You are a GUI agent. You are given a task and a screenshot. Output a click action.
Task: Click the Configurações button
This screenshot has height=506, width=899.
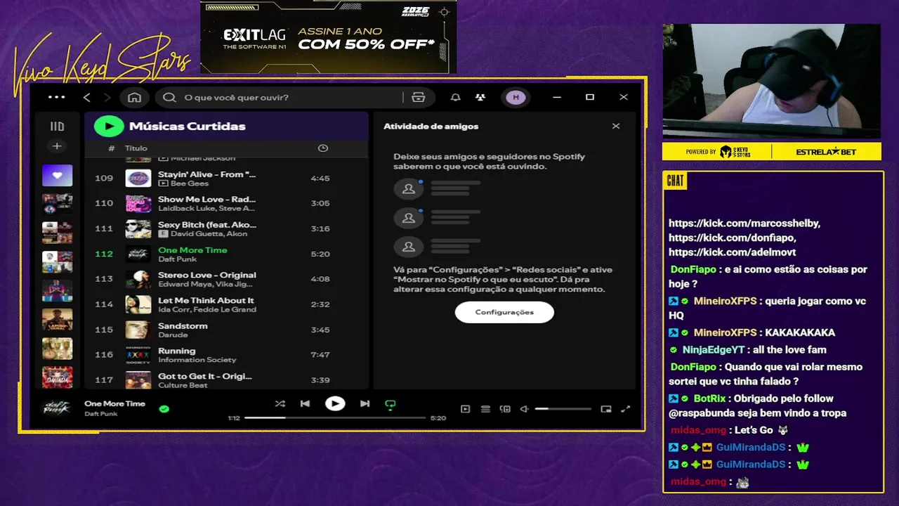click(x=504, y=312)
